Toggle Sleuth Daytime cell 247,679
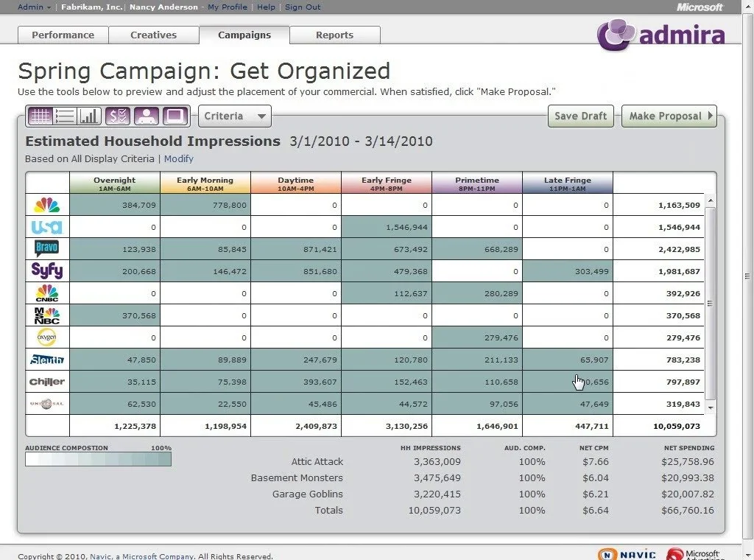The height and width of the screenshot is (560, 754). (x=296, y=360)
